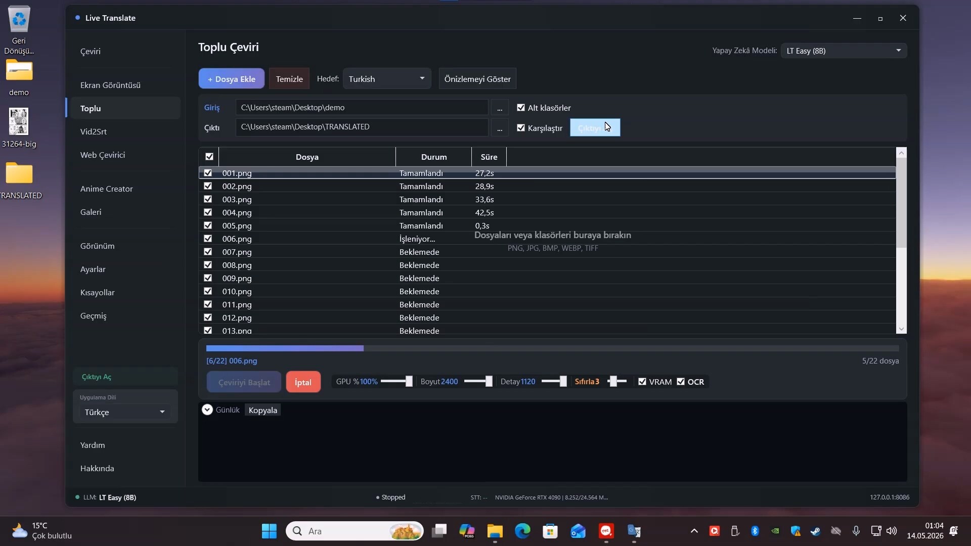The height and width of the screenshot is (546, 971).
Task: Open the Yapay Zekâ Modeli dropdown
Action: (844, 51)
